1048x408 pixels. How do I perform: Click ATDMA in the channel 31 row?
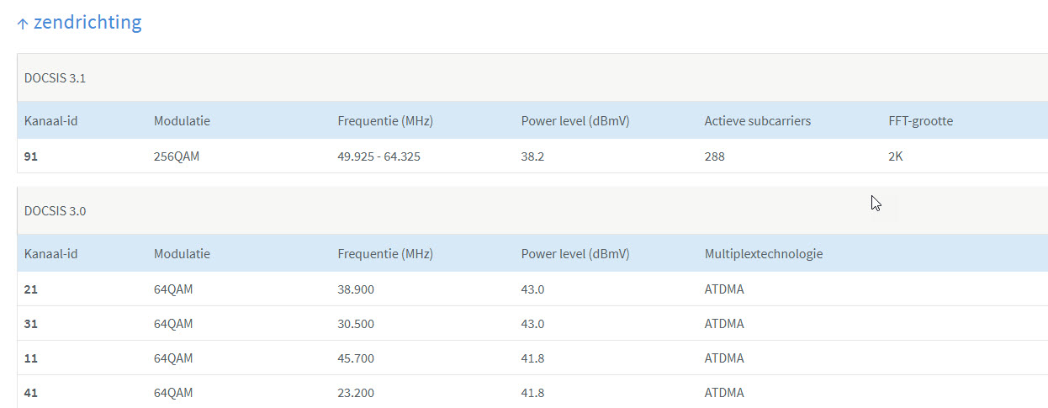(723, 324)
